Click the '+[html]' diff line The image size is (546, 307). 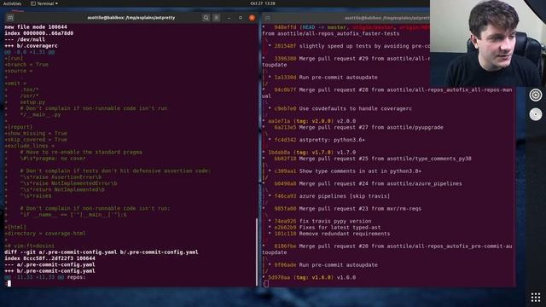tap(15, 227)
